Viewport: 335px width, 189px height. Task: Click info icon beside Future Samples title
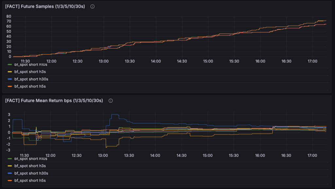coord(92,7)
